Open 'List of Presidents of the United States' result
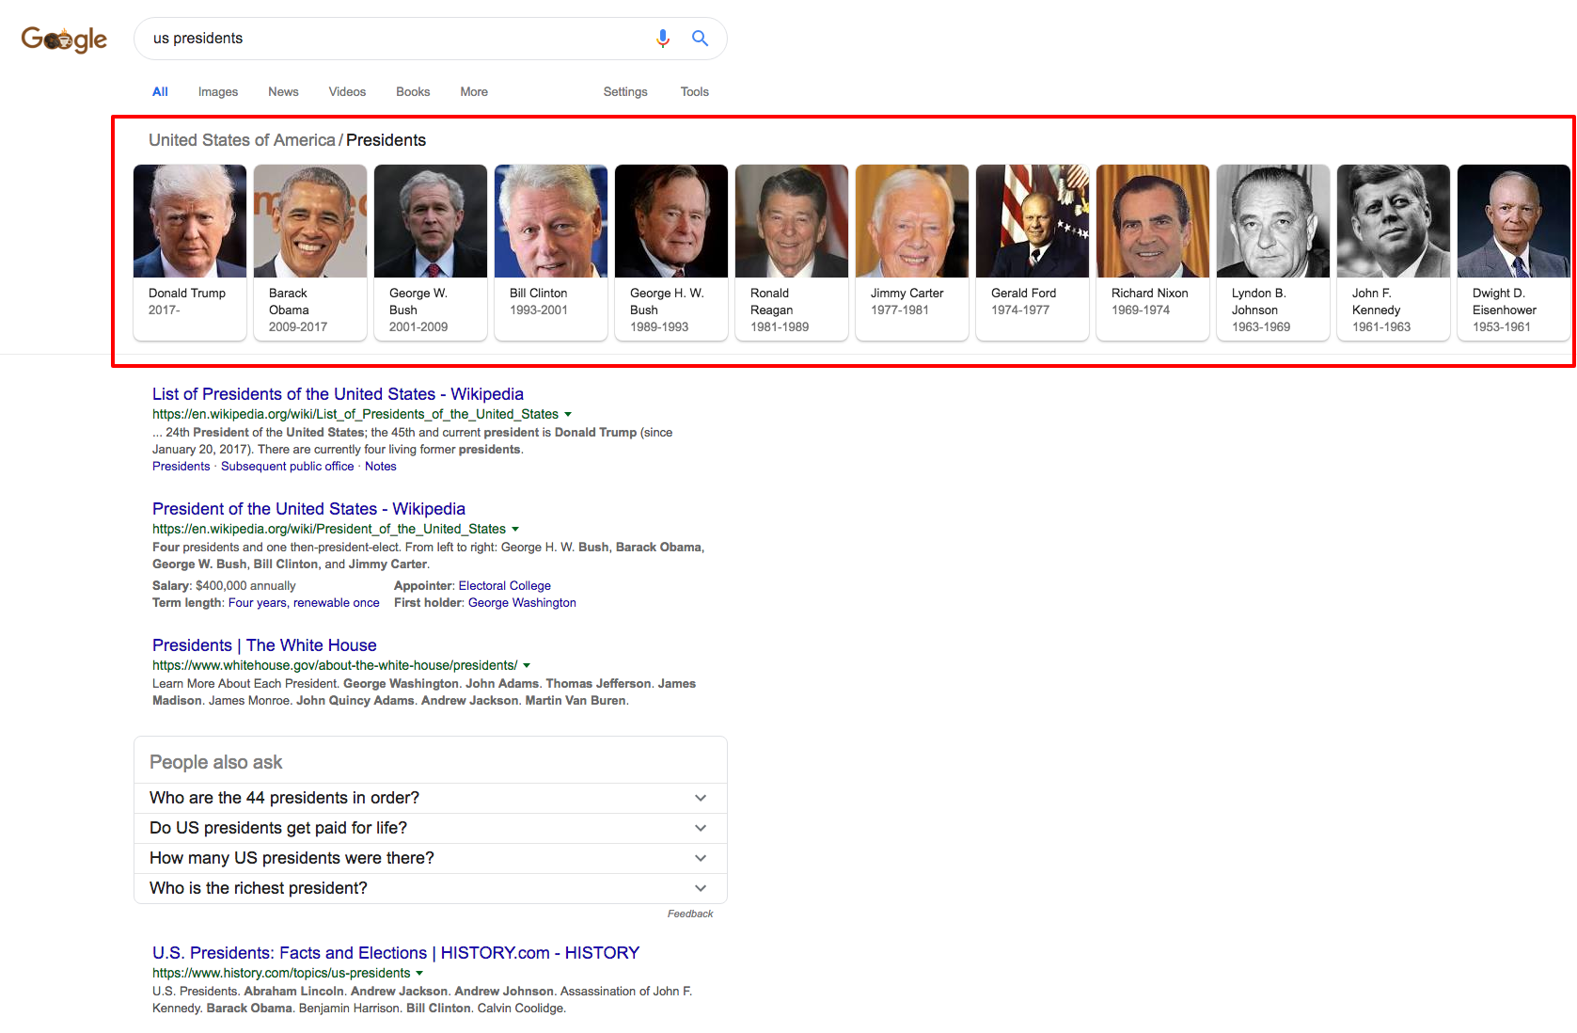The image size is (1577, 1033). point(338,394)
